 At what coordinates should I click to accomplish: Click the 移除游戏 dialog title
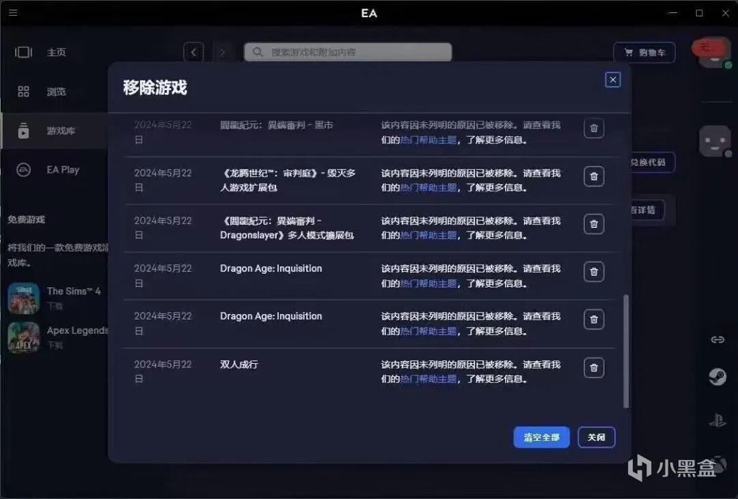pyautogui.click(x=155, y=87)
